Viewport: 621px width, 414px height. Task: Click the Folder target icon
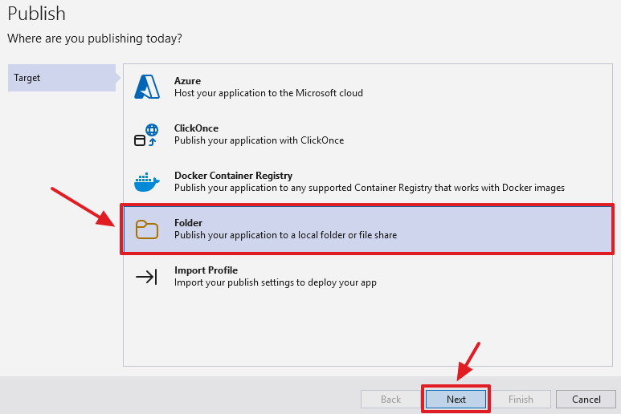point(146,229)
